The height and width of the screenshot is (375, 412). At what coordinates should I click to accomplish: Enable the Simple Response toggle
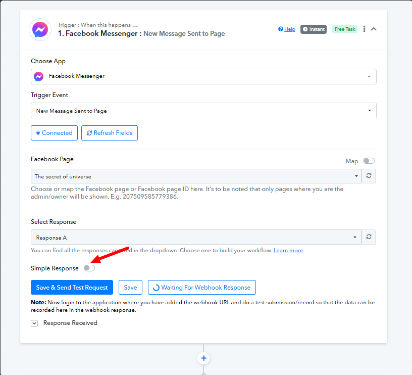pyautogui.click(x=89, y=268)
